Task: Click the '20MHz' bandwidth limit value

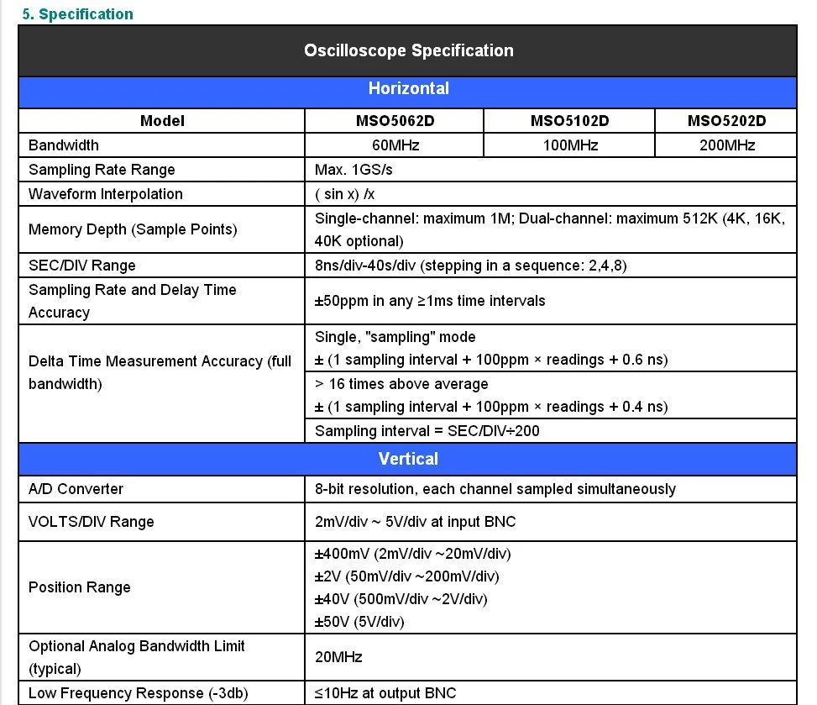Action: coord(338,657)
